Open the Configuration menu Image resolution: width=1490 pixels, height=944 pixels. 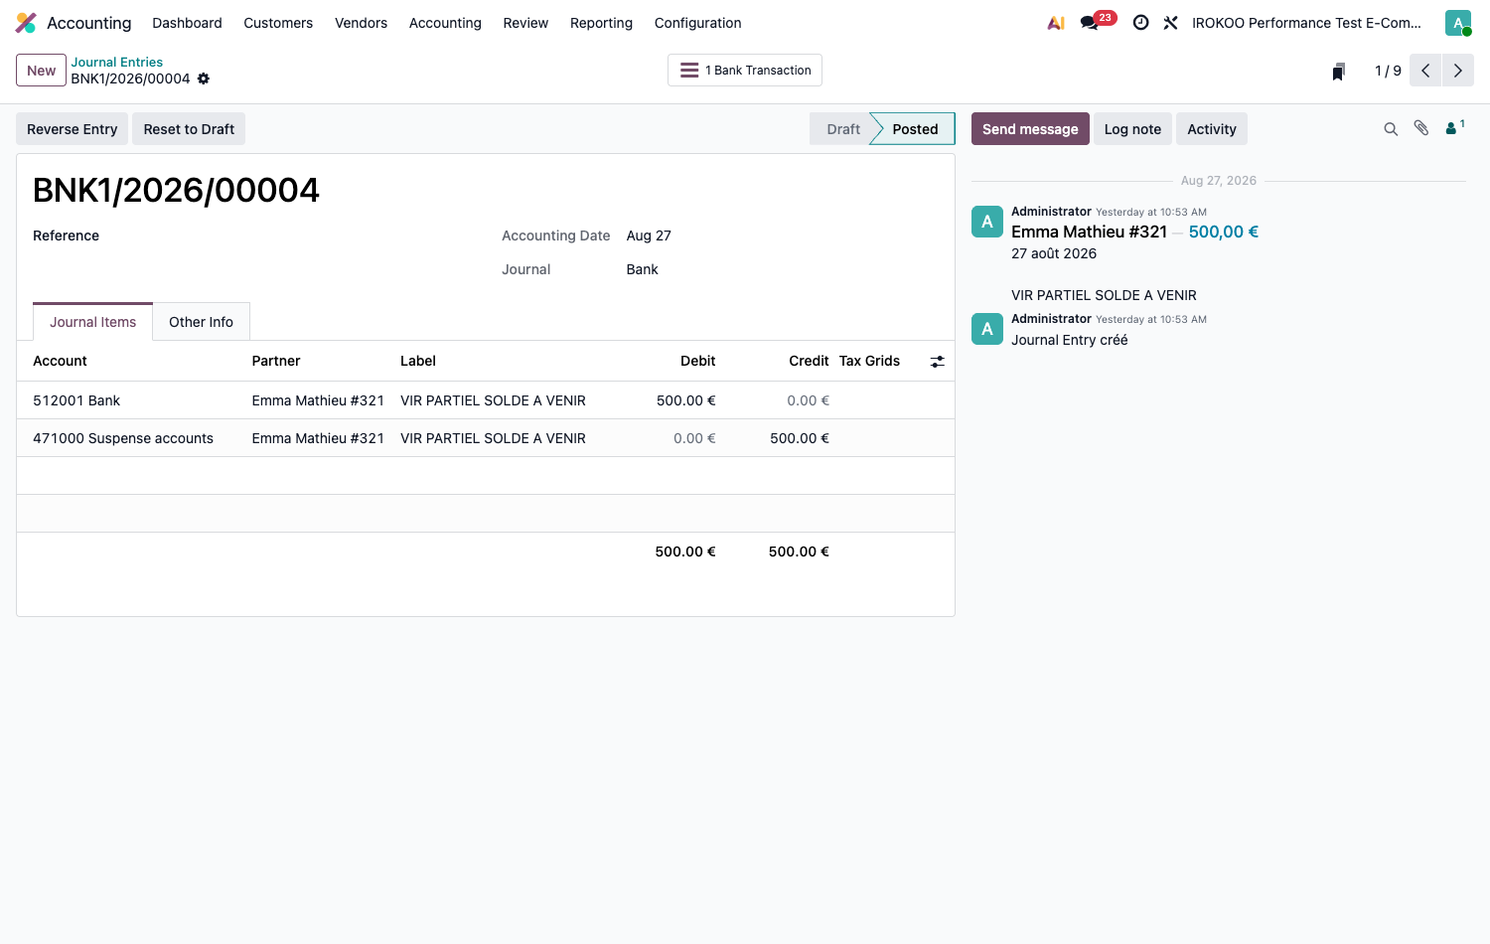(697, 23)
